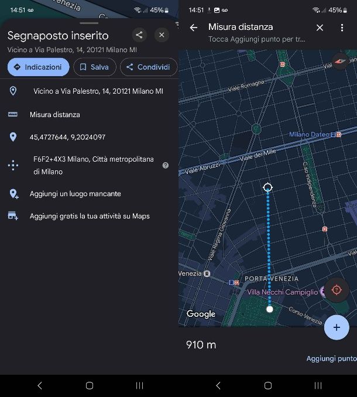Image resolution: width=357 pixels, height=397 pixels.
Task: Close the Segnaposto inserito panel
Action: (x=162, y=35)
